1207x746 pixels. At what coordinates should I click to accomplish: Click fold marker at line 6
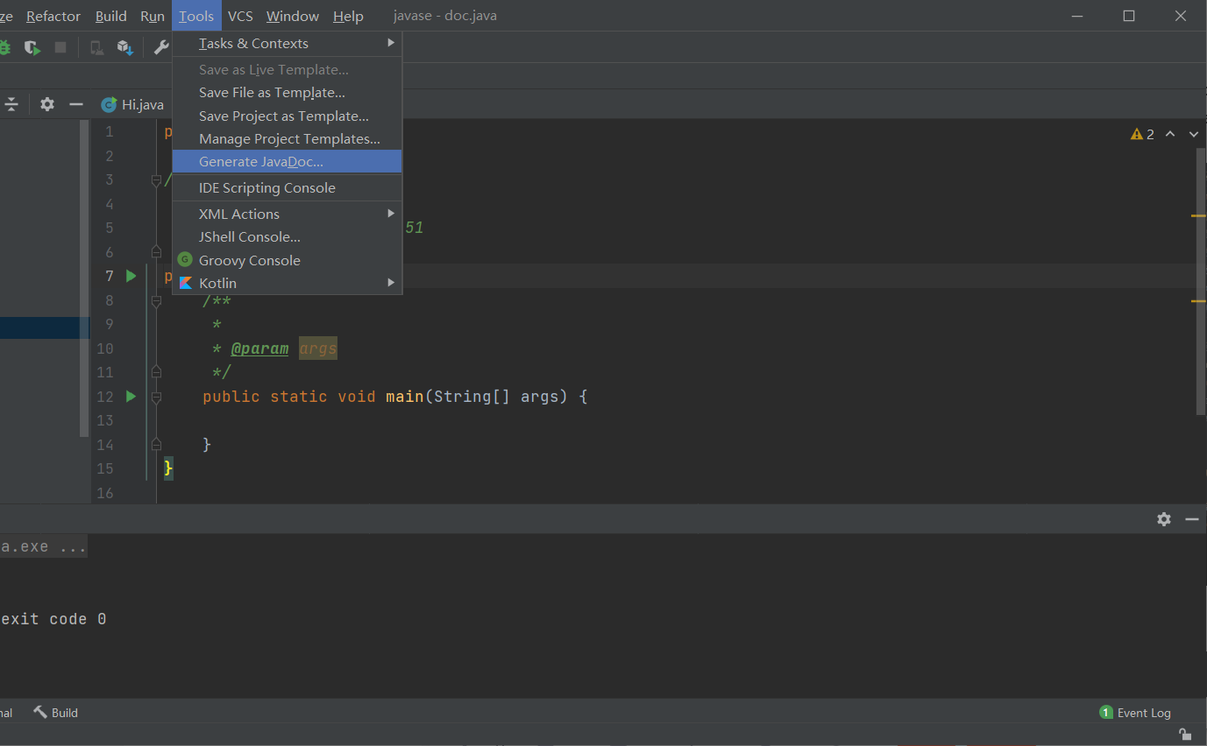tap(156, 252)
